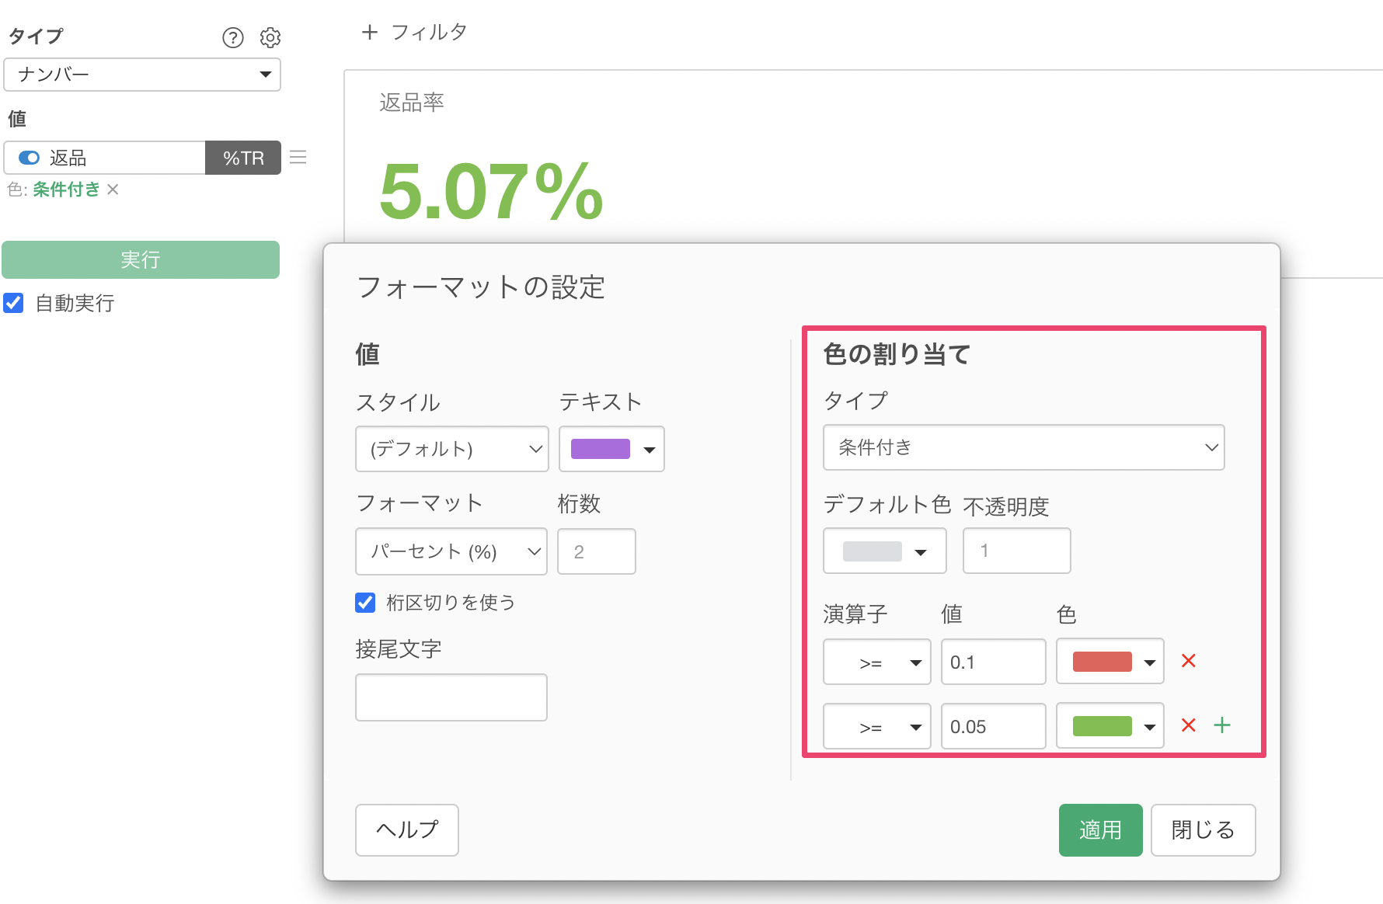Remove the conditional color setting with X
1383x904 pixels.
pyautogui.click(x=113, y=189)
